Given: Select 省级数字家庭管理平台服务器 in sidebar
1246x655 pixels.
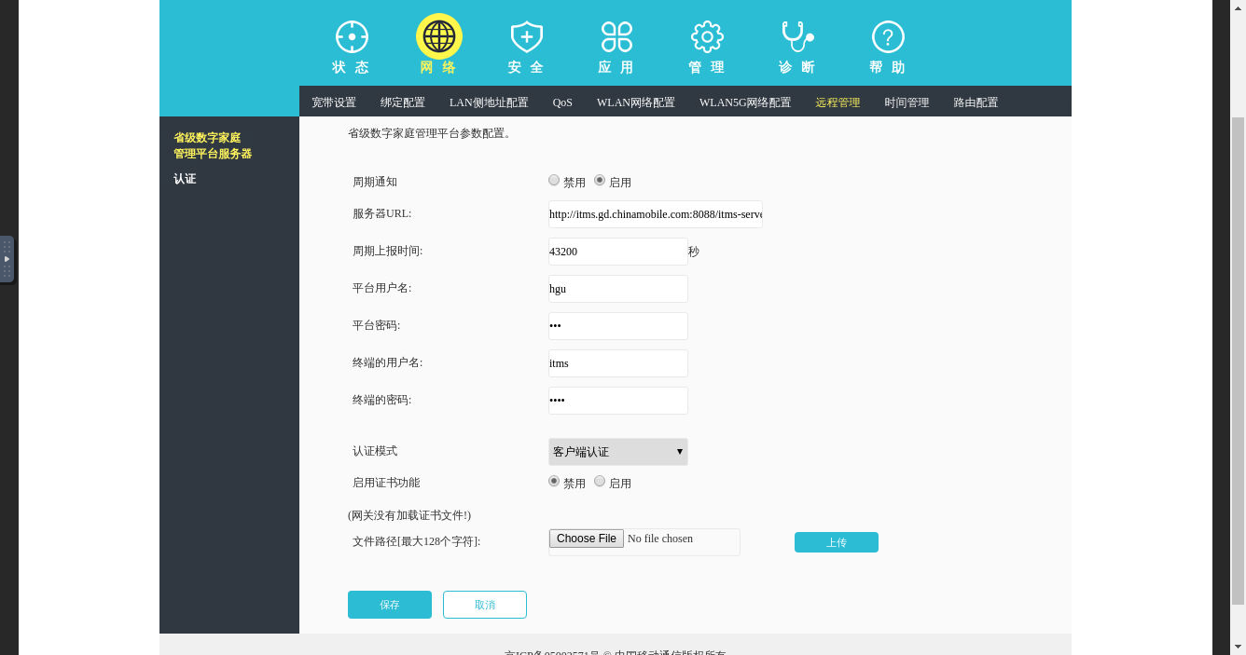Looking at the screenshot, I should tap(213, 145).
